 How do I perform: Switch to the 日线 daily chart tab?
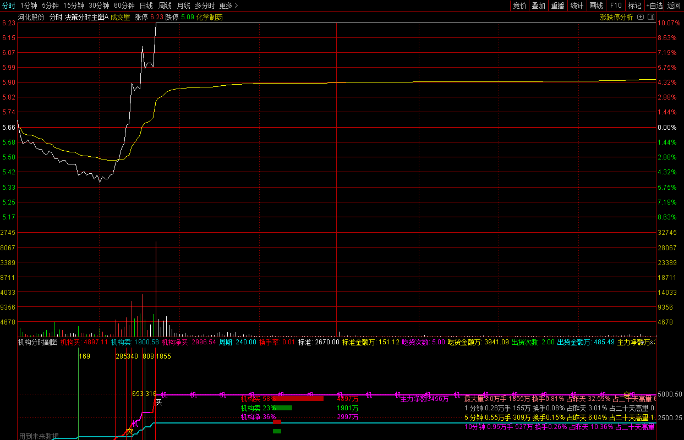146,5
